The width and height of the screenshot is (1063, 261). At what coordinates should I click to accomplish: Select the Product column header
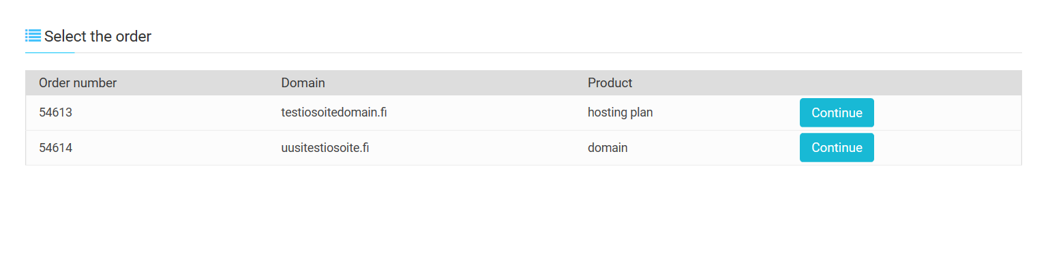(x=610, y=83)
